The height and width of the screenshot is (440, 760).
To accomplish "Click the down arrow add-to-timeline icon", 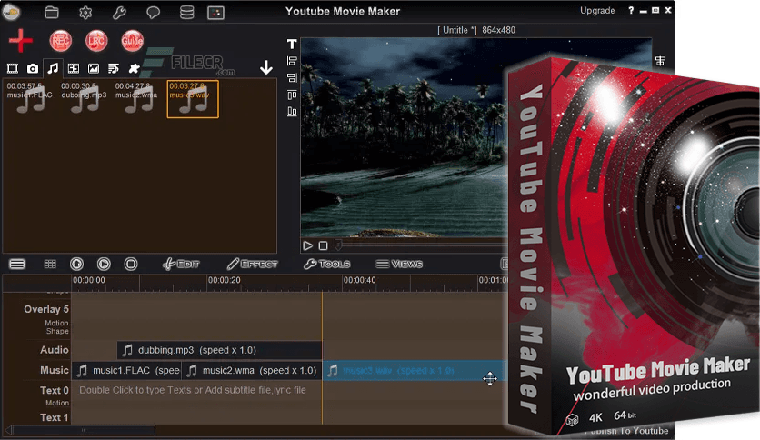I will click(266, 67).
